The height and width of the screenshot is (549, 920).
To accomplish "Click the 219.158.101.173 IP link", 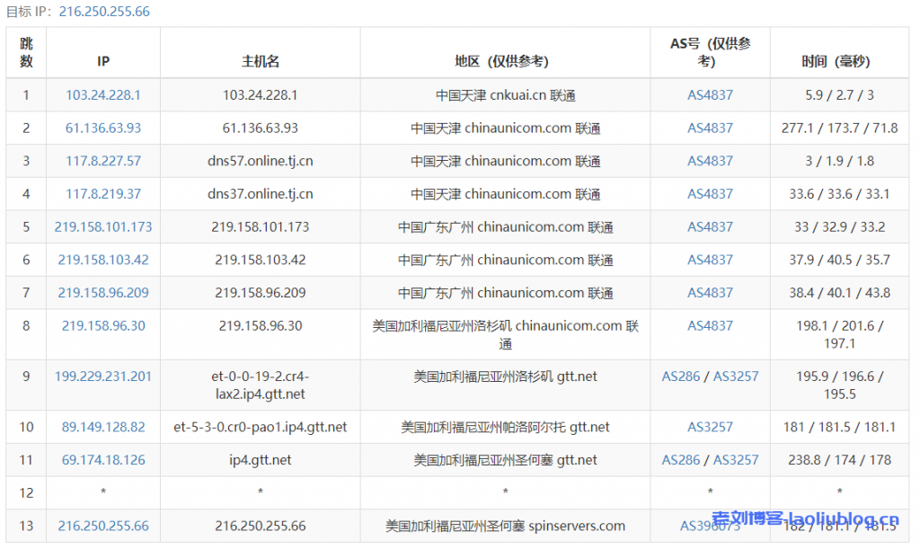I will 103,227.
